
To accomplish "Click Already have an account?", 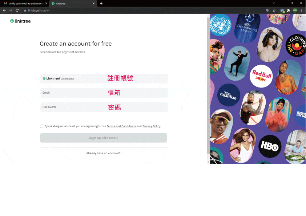I will pos(104,153).
